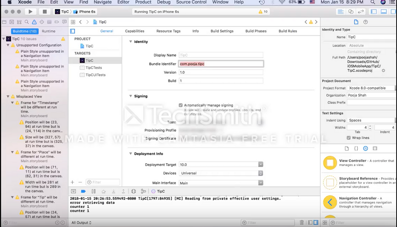Open the Debug navigator icon
Image resolution: width=397 pixels, height=227 pixels.
pos(49,22)
